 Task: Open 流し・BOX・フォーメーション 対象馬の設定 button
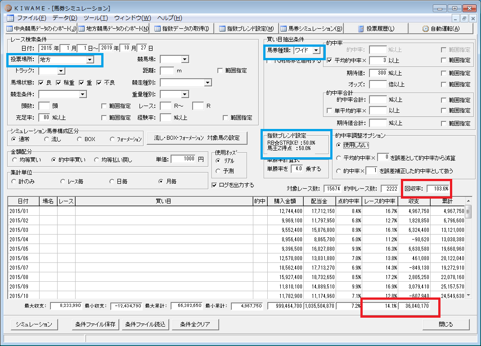197,138
